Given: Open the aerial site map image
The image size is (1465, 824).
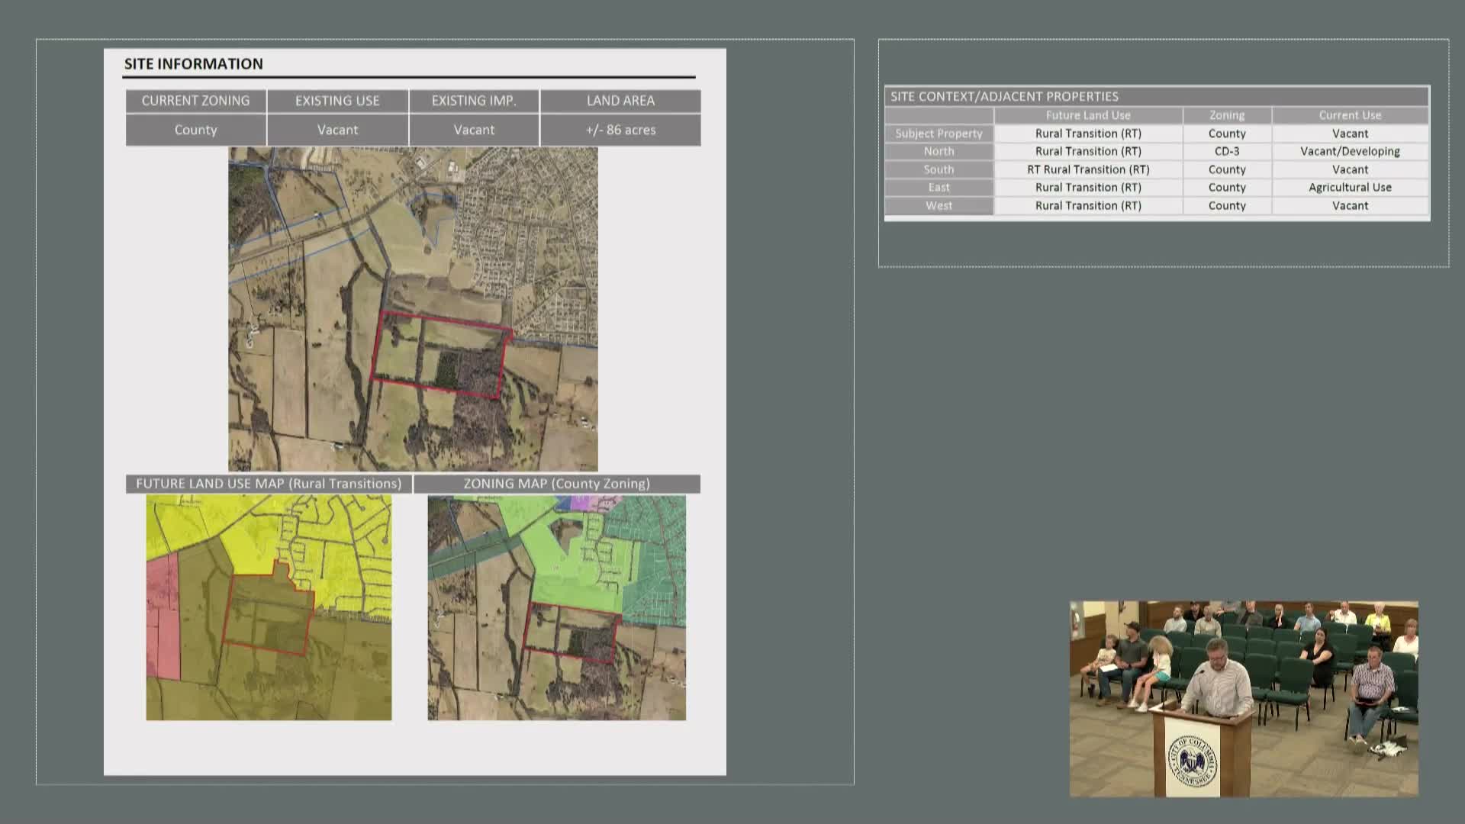Looking at the screenshot, I should pos(413,309).
